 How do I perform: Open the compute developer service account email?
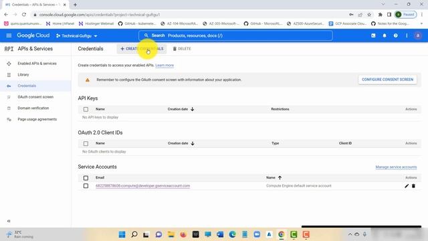142,186
